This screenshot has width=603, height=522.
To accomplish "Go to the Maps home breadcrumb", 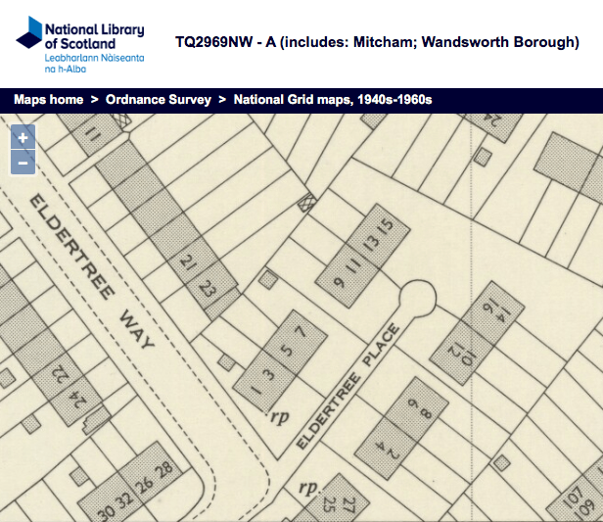I will pyautogui.click(x=48, y=100).
